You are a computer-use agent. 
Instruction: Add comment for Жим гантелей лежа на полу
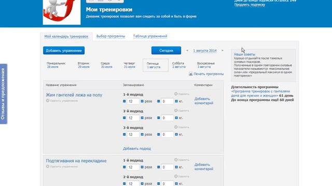204,101
